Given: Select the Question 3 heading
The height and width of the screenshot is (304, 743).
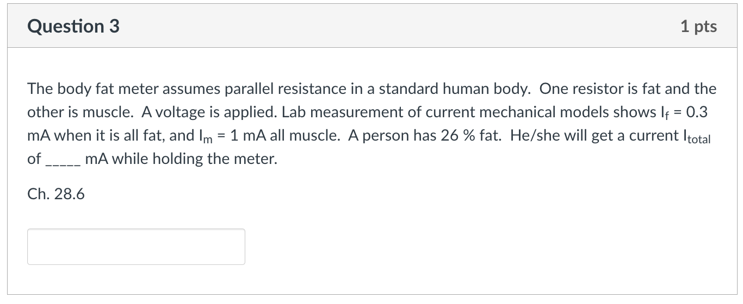Looking at the screenshot, I should (73, 26).
